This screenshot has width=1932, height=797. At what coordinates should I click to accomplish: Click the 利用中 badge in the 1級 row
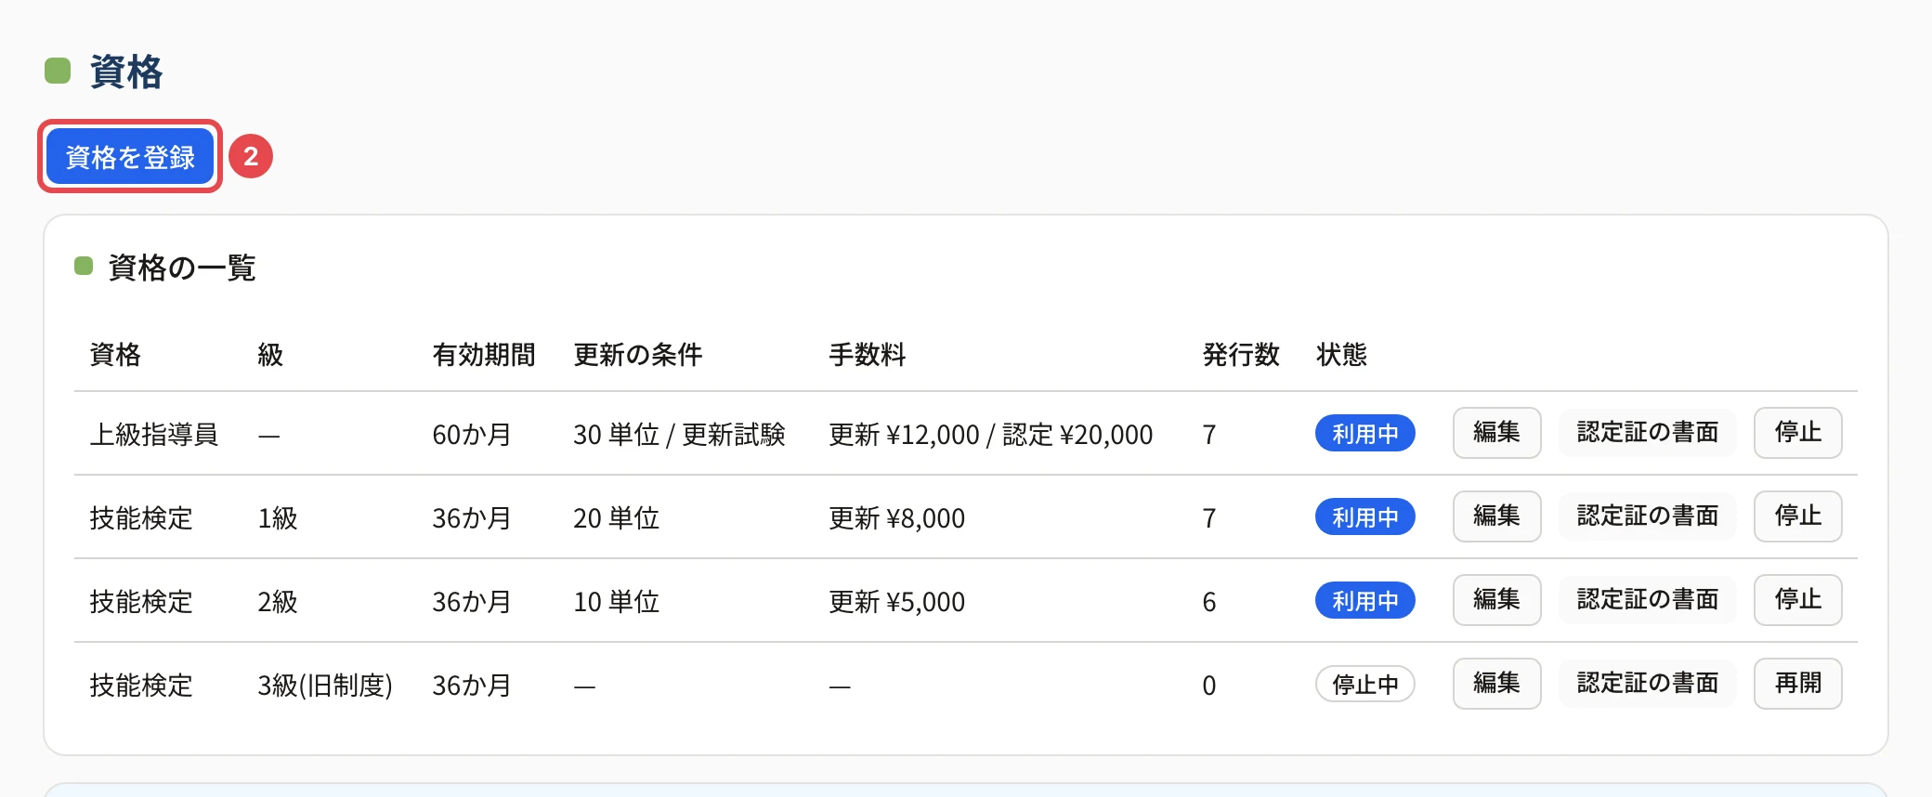tap(1364, 517)
